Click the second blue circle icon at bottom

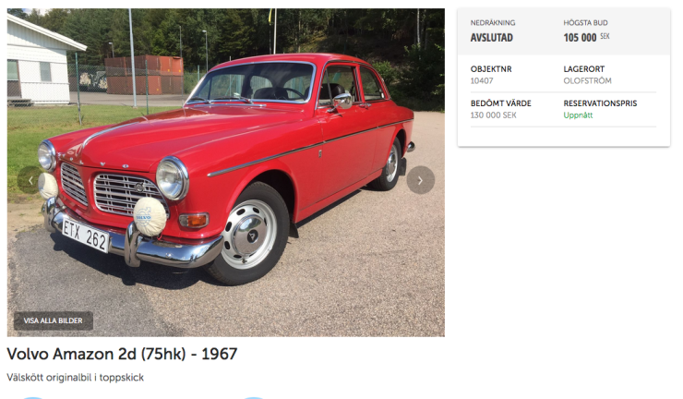pos(253,398)
